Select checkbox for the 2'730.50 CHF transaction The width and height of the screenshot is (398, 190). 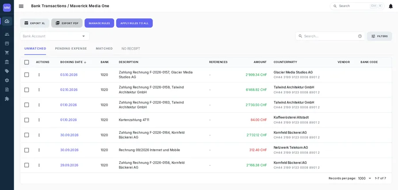pos(27,105)
